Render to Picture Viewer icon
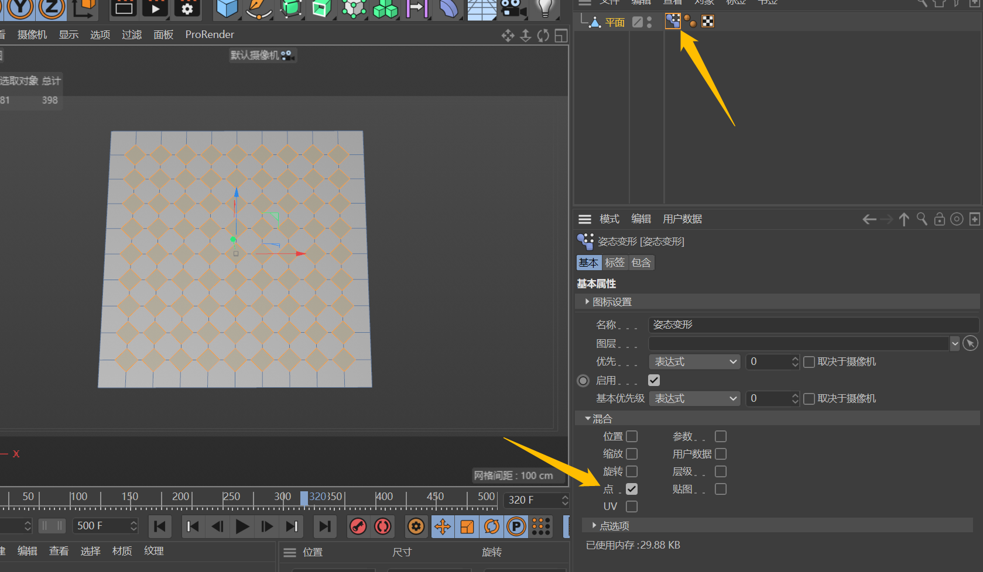Image resolution: width=983 pixels, height=572 pixels. [155, 8]
